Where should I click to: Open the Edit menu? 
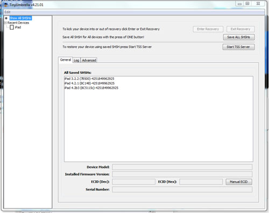[8, 12]
